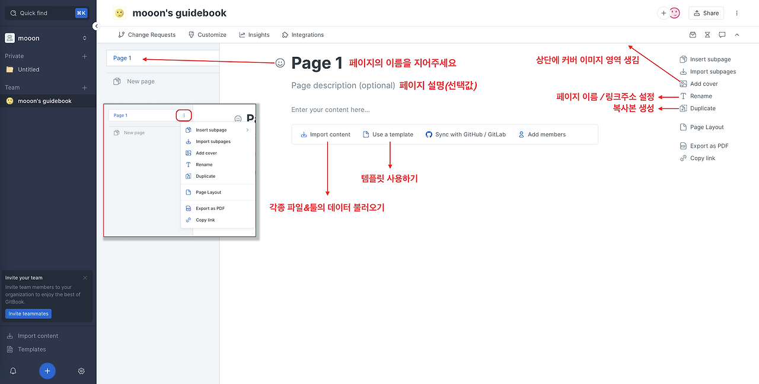Click the page emoji icon beside title

click(x=280, y=63)
